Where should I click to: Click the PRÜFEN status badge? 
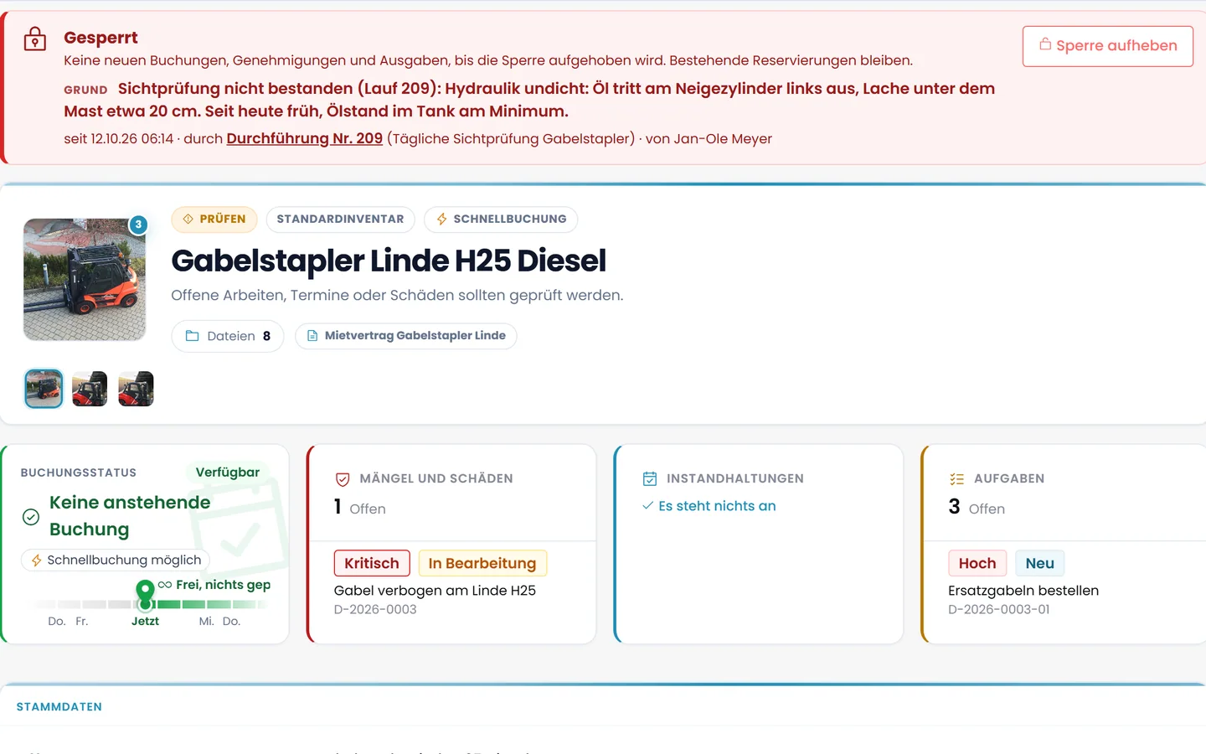click(x=214, y=219)
